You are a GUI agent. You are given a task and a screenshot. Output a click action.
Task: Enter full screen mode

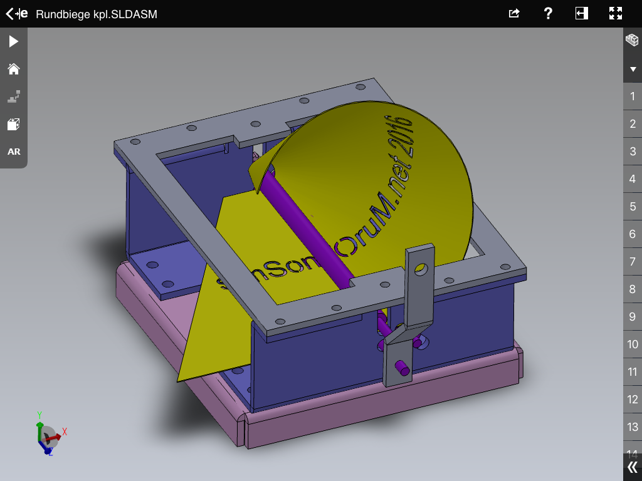coord(616,14)
